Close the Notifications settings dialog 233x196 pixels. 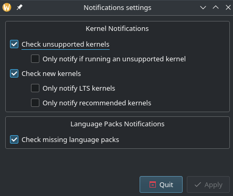(228, 7)
